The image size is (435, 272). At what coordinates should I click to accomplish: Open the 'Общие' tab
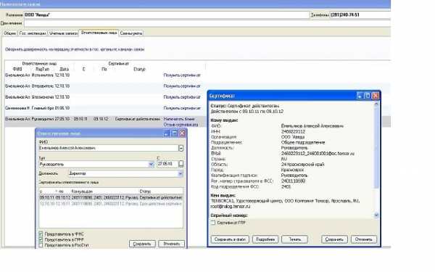pos(9,33)
